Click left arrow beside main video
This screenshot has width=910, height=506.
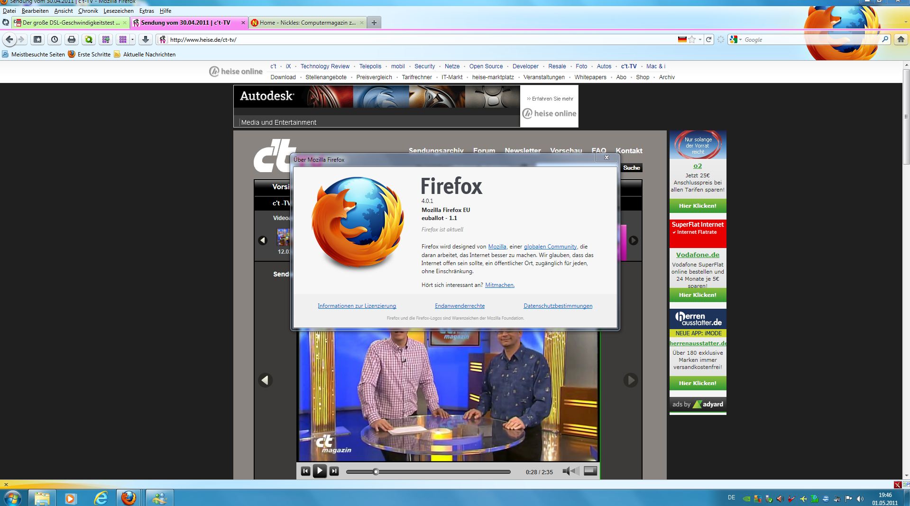265,380
